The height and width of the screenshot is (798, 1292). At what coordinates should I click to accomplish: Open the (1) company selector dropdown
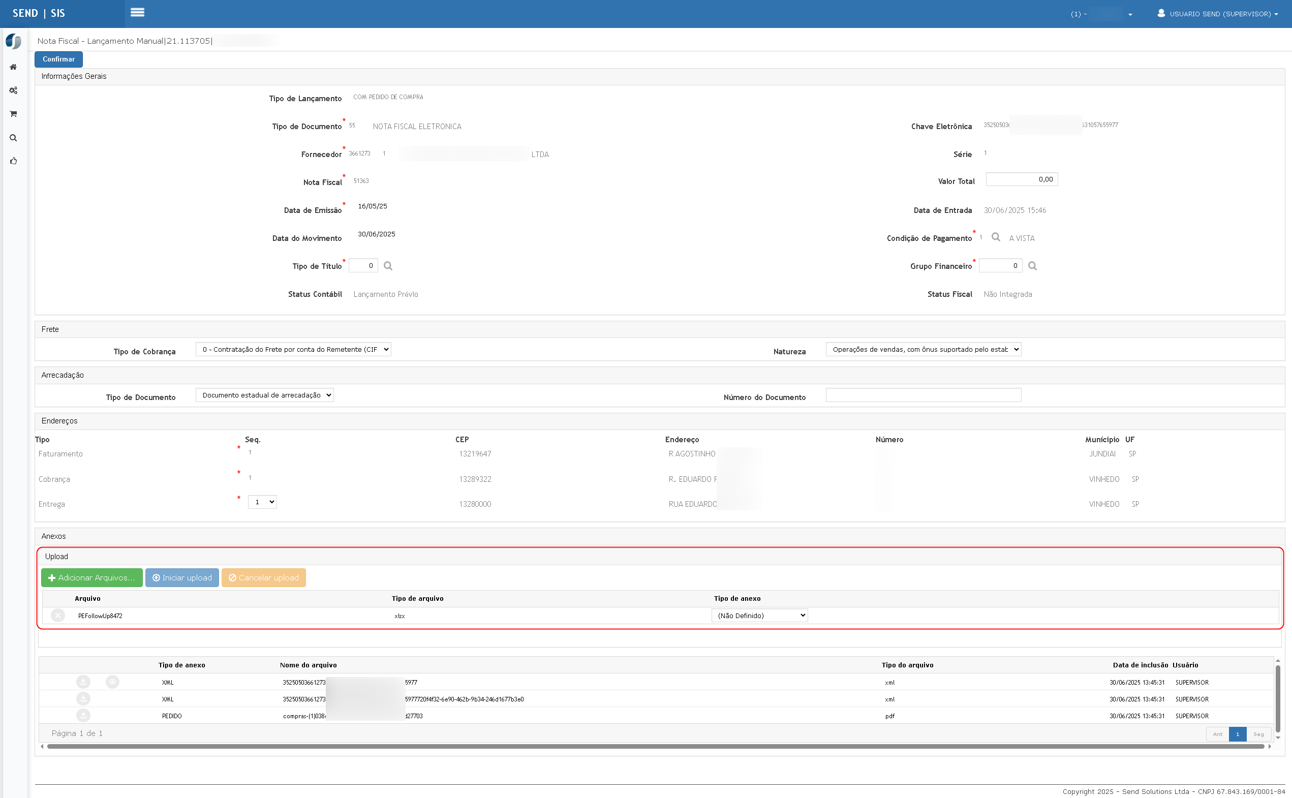pos(1101,14)
